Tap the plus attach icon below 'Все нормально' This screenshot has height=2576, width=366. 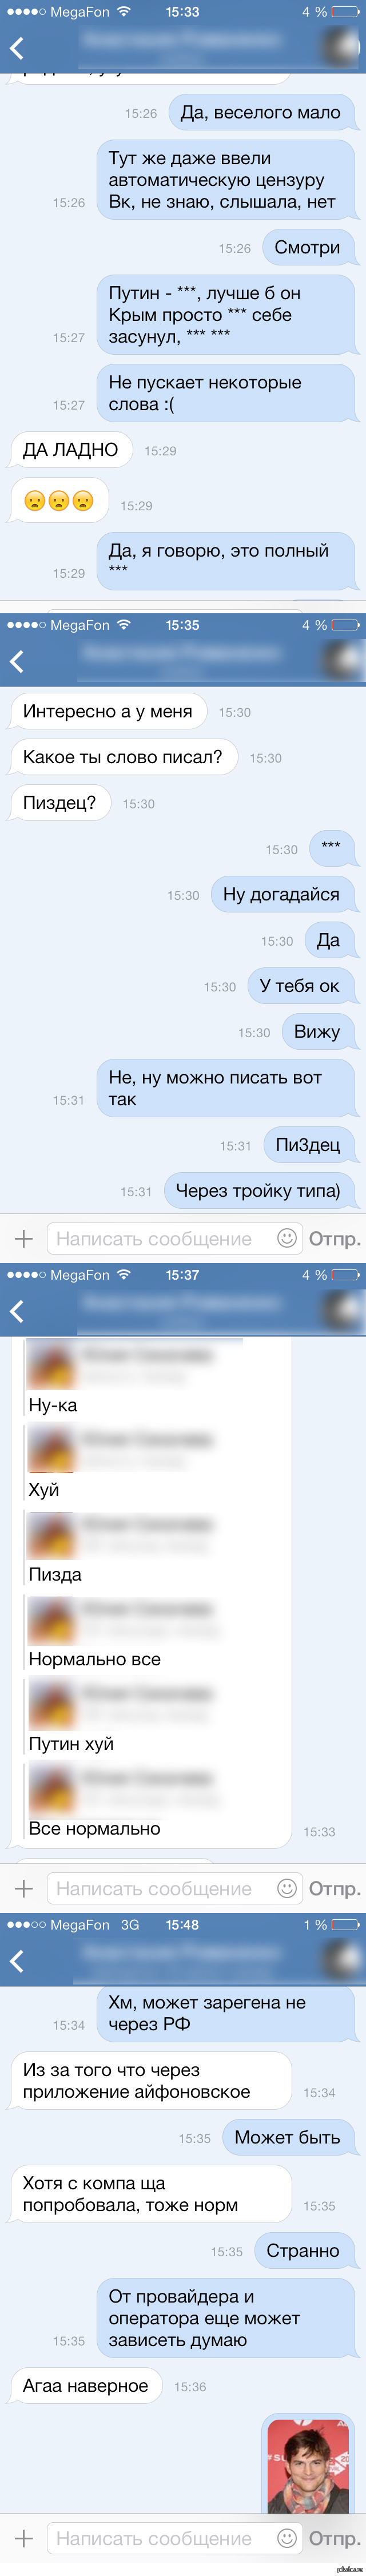(24, 1889)
